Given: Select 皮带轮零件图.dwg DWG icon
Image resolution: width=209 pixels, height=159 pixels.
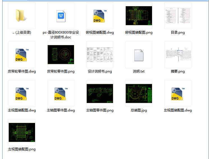Looking at the screenshot, I should (x=22, y=55).
